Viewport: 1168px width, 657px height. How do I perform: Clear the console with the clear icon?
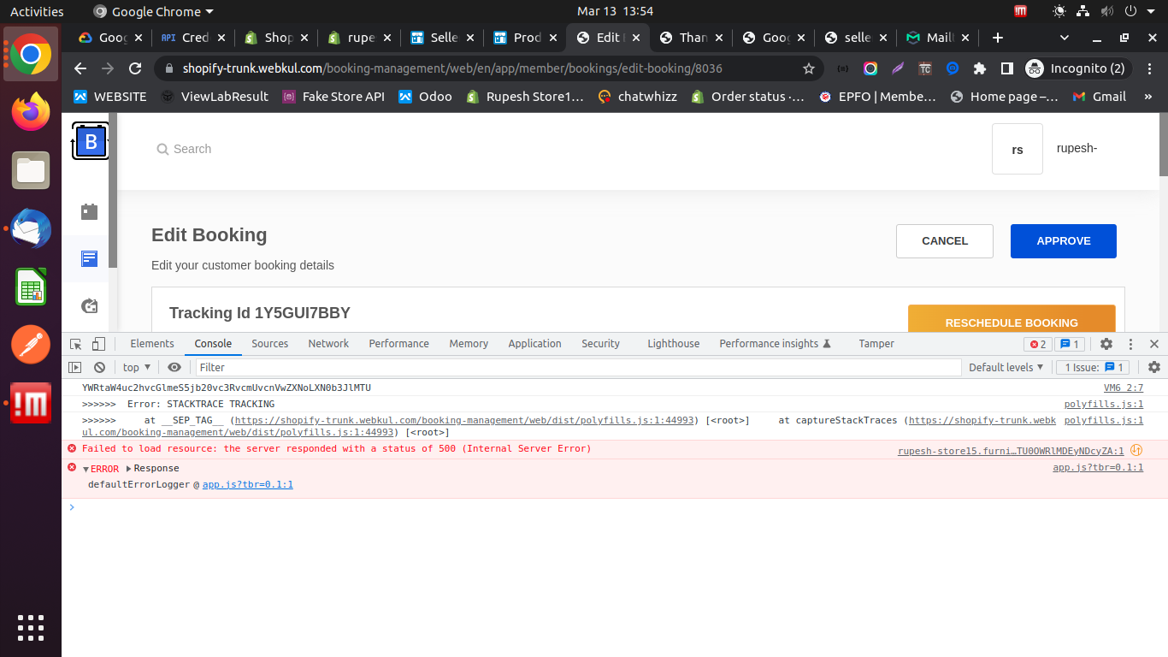pos(99,367)
